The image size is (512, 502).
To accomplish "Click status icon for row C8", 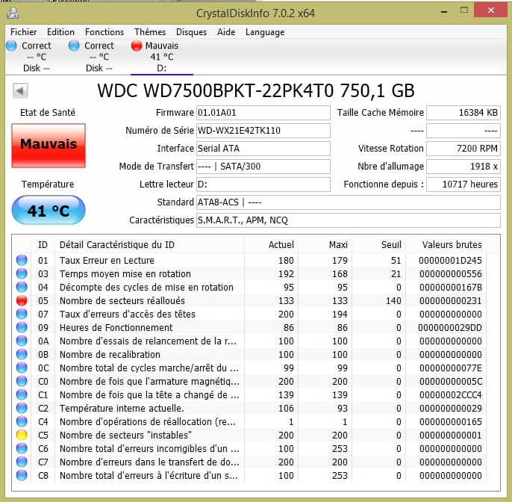I will (22, 475).
